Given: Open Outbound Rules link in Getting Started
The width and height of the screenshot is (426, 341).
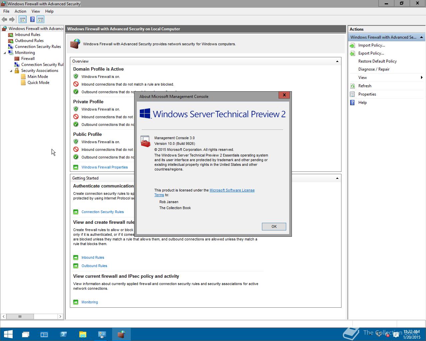Looking at the screenshot, I should [x=94, y=266].
